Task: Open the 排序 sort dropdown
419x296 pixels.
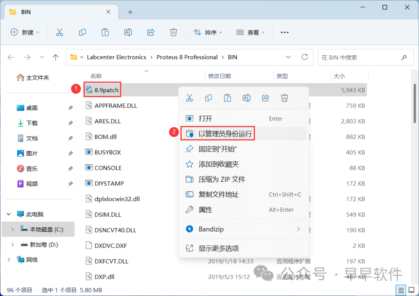Action: click(208, 32)
